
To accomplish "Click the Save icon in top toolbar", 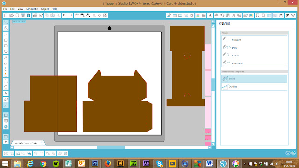I will point(23,15).
